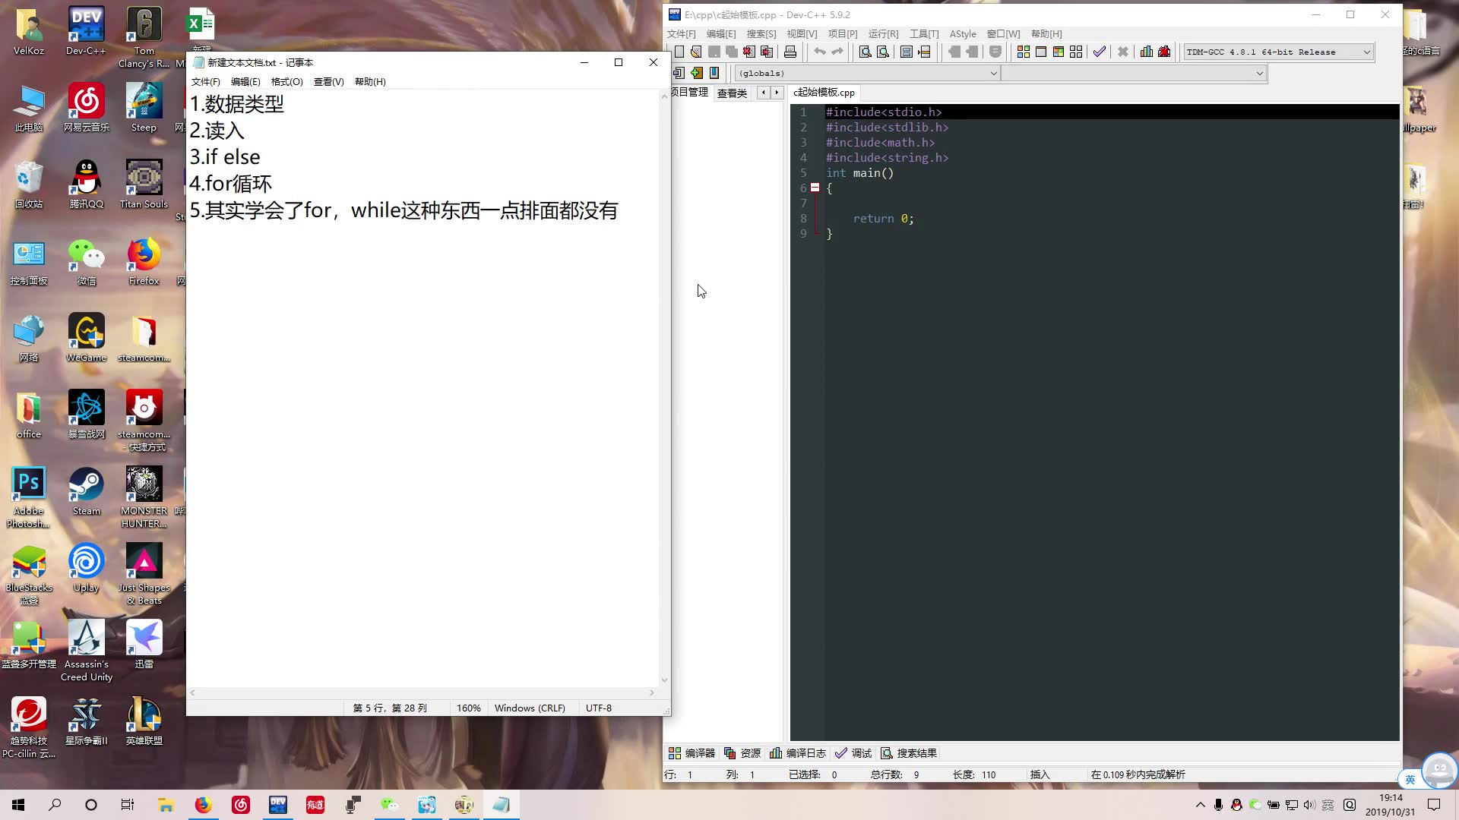Open the 运行[R] menu in Dev-C++

(x=883, y=33)
